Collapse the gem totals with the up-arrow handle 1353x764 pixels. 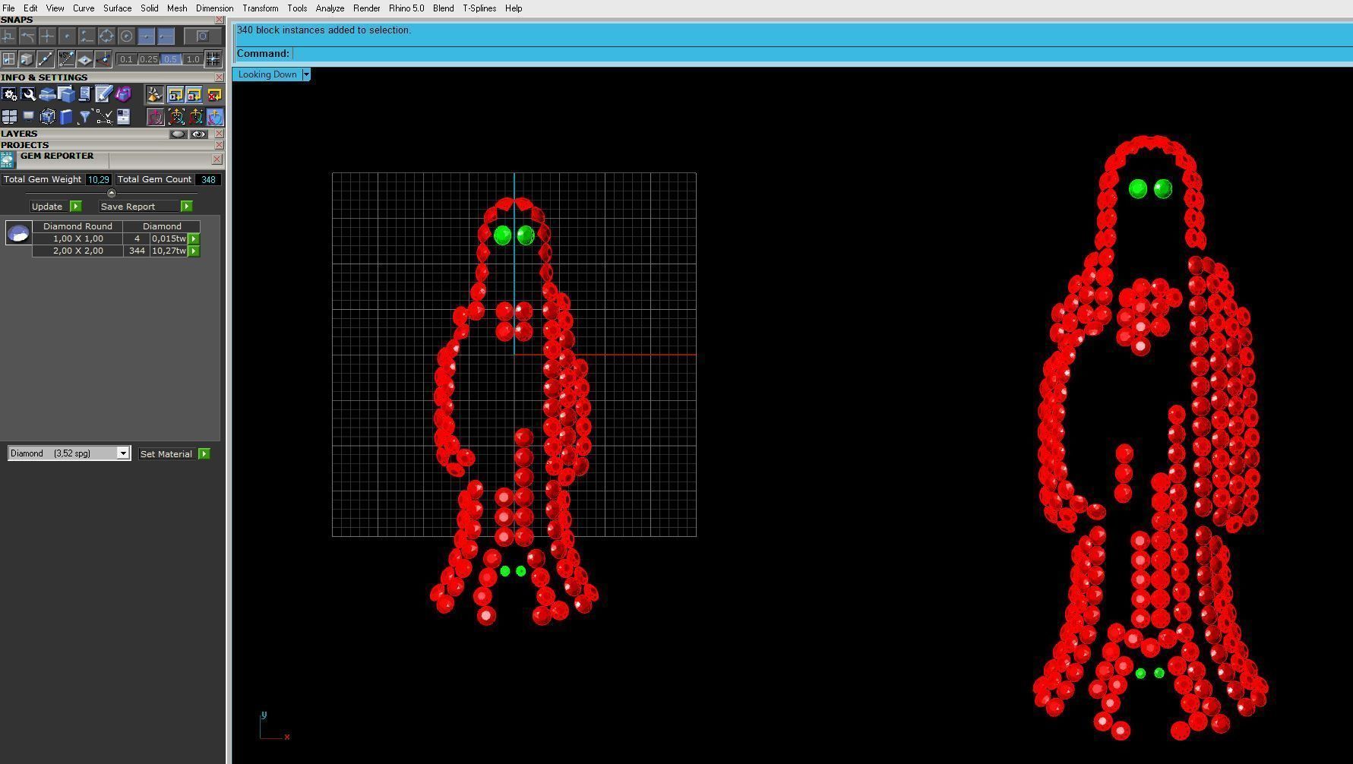(112, 193)
